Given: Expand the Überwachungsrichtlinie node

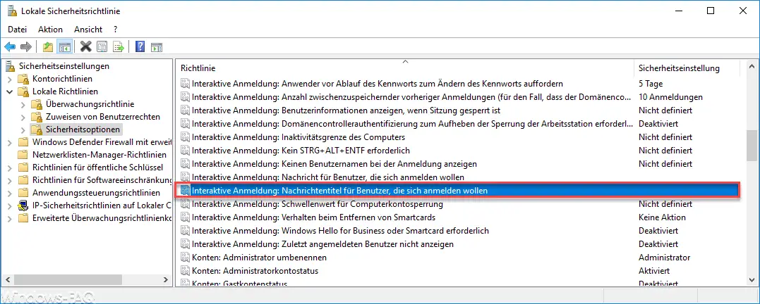Looking at the screenshot, I should (23, 104).
